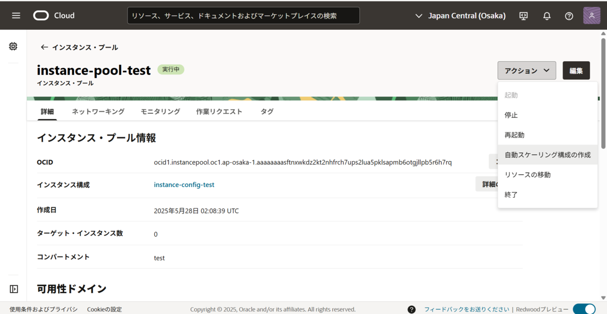Open the Cloud Shell developer tools icon
This screenshot has height=314, width=607.
click(524, 16)
